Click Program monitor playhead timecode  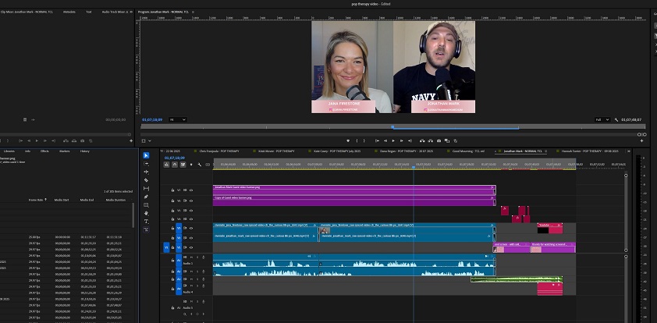tap(151, 120)
